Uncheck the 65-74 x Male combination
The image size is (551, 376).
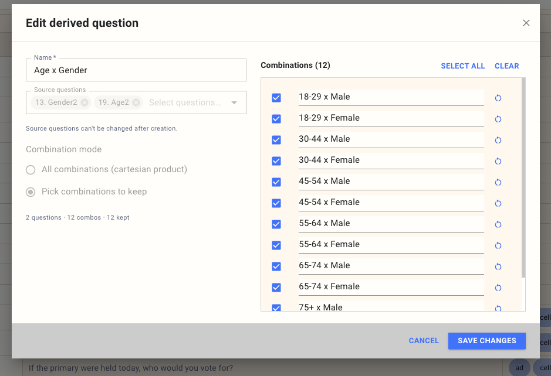(276, 266)
